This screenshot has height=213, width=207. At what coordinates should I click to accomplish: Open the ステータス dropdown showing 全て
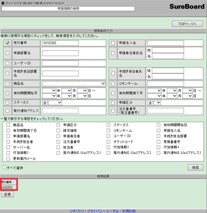pos(52,102)
